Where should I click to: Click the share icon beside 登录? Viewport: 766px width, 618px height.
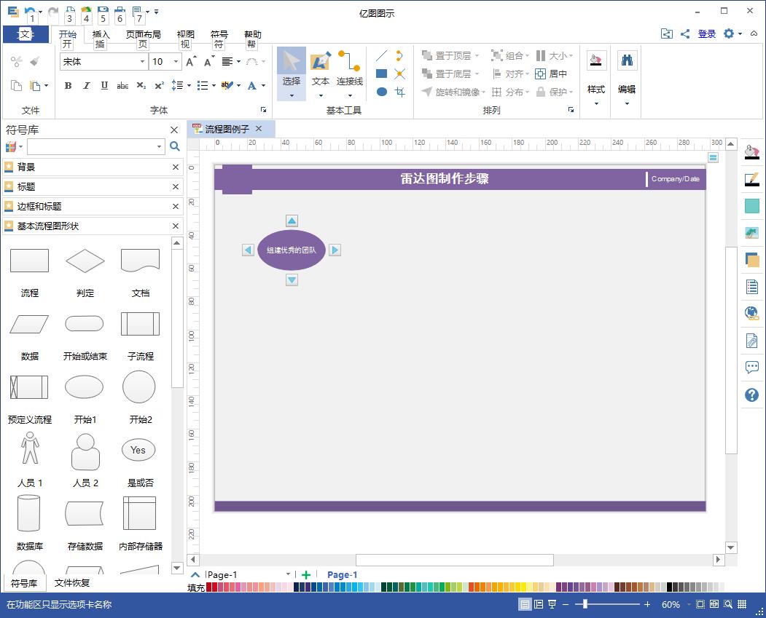pyautogui.click(x=685, y=33)
